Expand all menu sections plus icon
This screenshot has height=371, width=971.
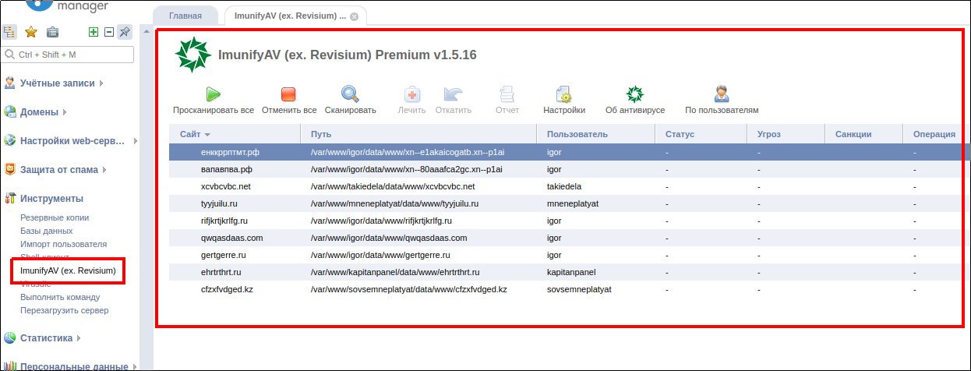click(94, 32)
